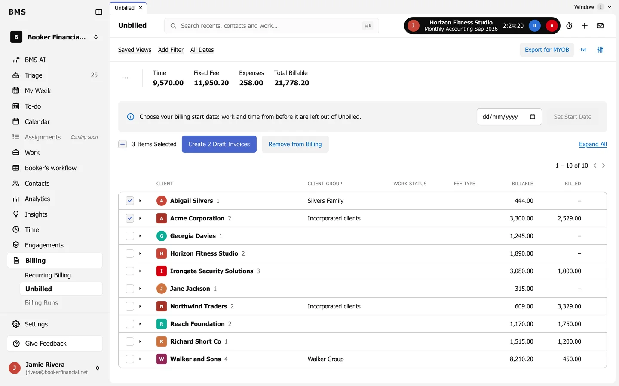Click the Give Feedback button
The image size is (619, 386).
point(55,344)
